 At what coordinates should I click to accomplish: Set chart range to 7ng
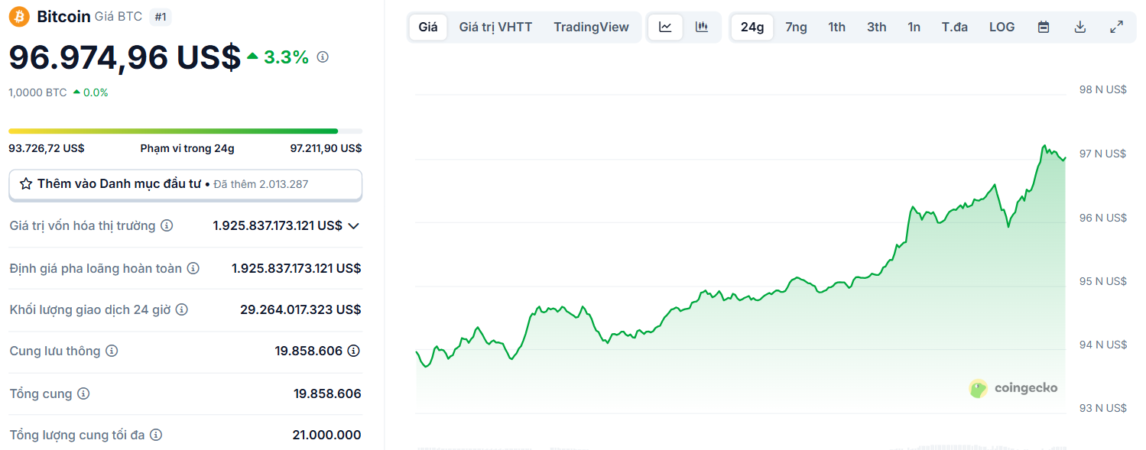(x=796, y=28)
